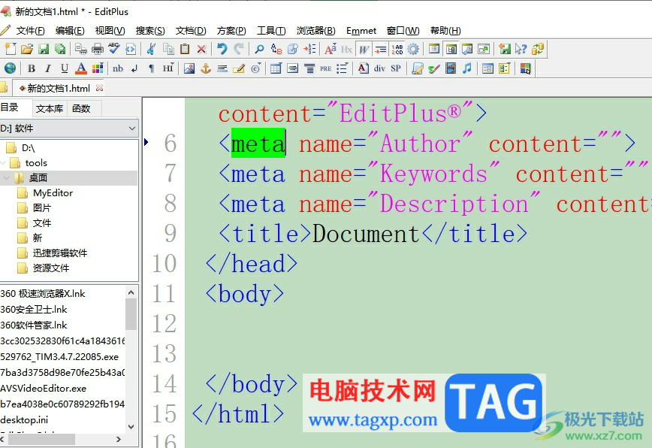
Task: Click the Go to Line icon
Action: pos(309,49)
